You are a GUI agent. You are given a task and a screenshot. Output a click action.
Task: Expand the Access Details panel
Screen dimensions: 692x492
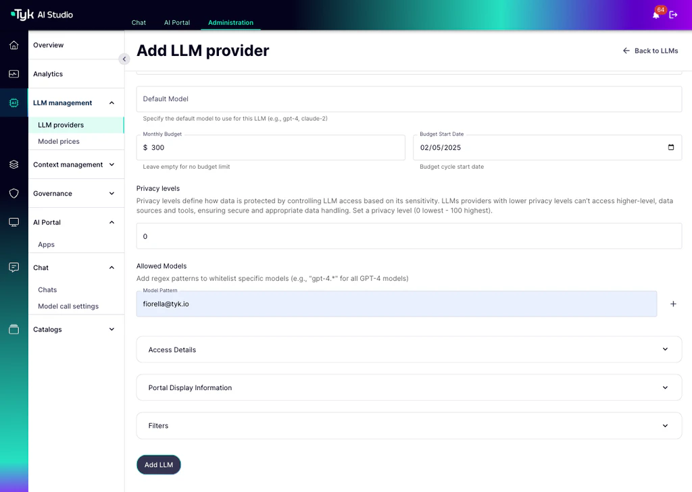[409, 350]
